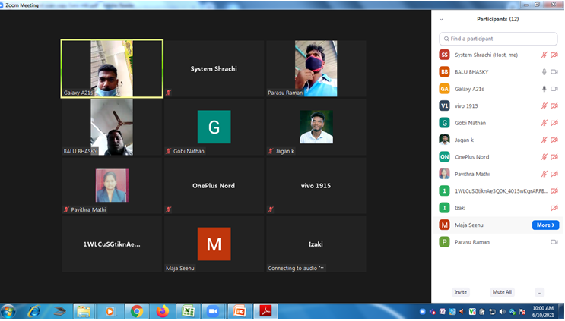
Task: Click Galaxy A21s's camera icon in list
Action: coord(554,89)
